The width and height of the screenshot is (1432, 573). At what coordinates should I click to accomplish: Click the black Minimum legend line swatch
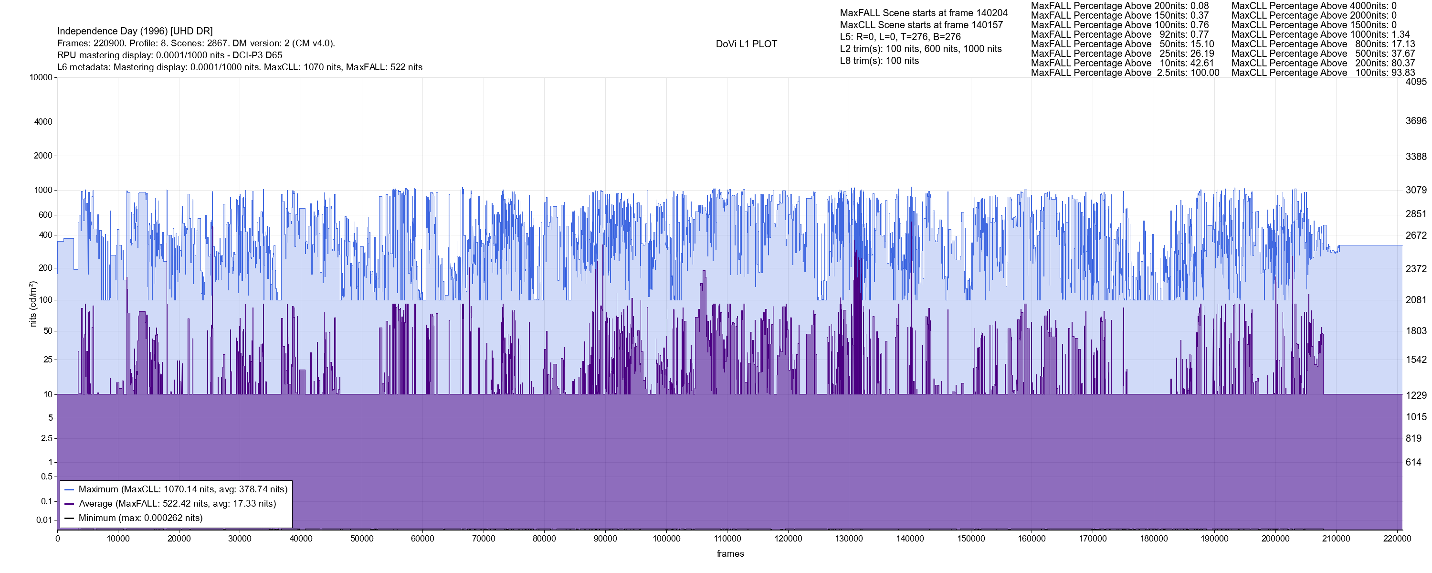pyautogui.click(x=70, y=519)
